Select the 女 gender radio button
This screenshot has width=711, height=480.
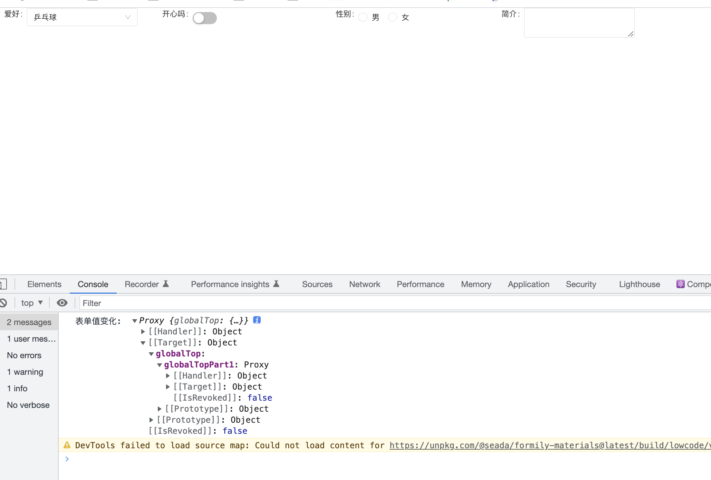(x=393, y=17)
